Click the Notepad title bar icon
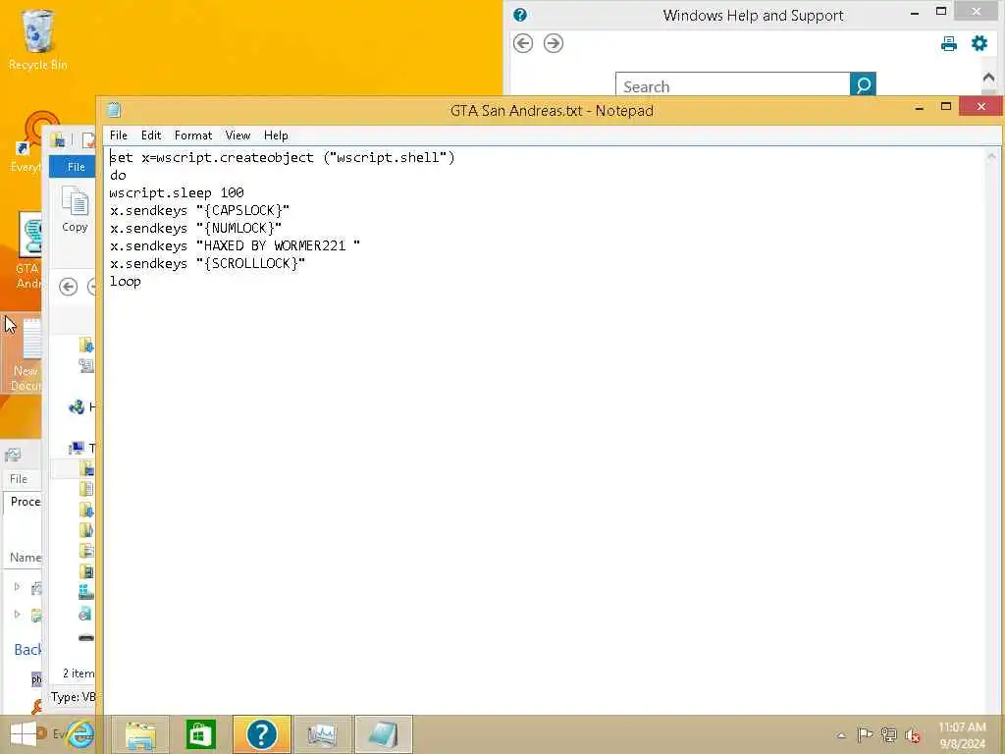 pos(114,110)
